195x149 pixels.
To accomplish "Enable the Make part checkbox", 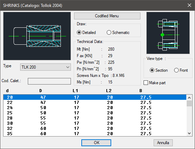I will pyautogui.click(x=155, y=83).
